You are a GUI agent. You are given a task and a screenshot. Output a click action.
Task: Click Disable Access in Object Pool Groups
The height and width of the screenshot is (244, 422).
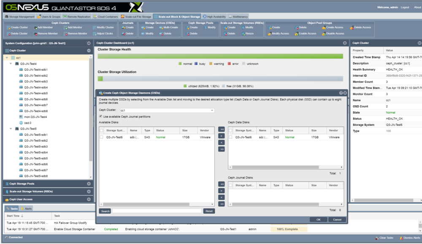(x=333, y=34)
